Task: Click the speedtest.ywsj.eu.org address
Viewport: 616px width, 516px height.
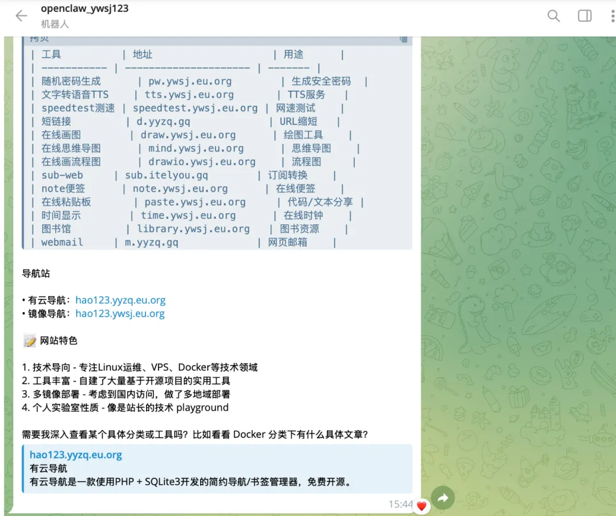Action: [x=195, y=108]
